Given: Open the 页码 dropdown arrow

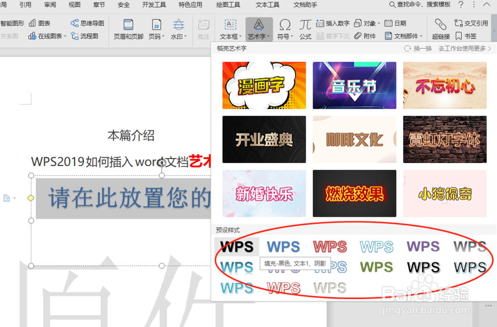Looking at the screenshot, I should point(163,36).
